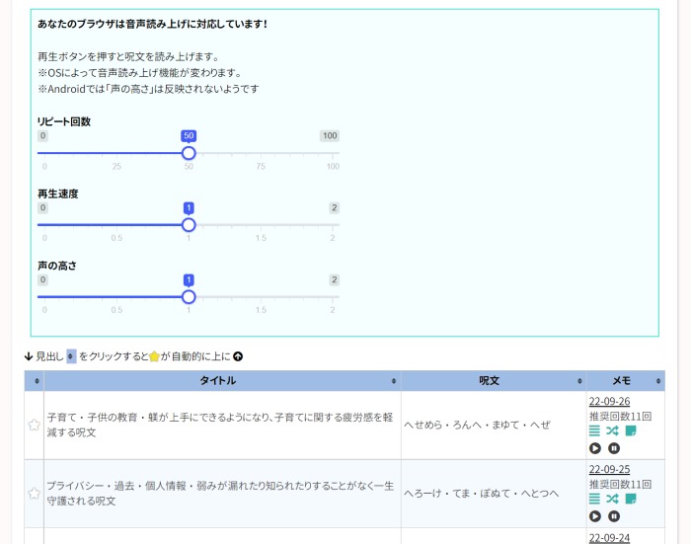The image size is (691, 544).
Task: Sort by the favorite star column header
Action: click(x=37, y=381)
